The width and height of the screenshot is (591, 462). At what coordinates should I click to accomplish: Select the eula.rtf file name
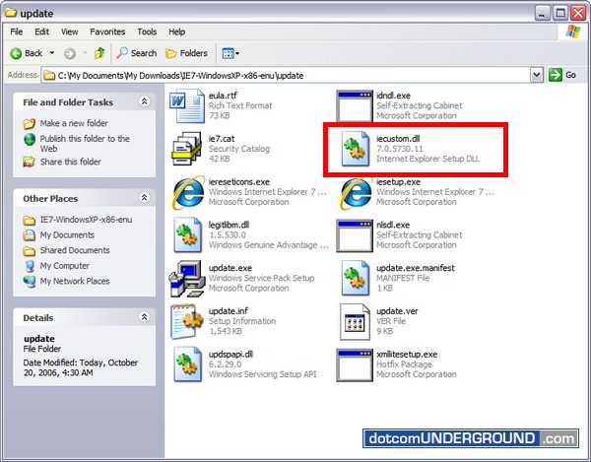click(x=223, y=96)
